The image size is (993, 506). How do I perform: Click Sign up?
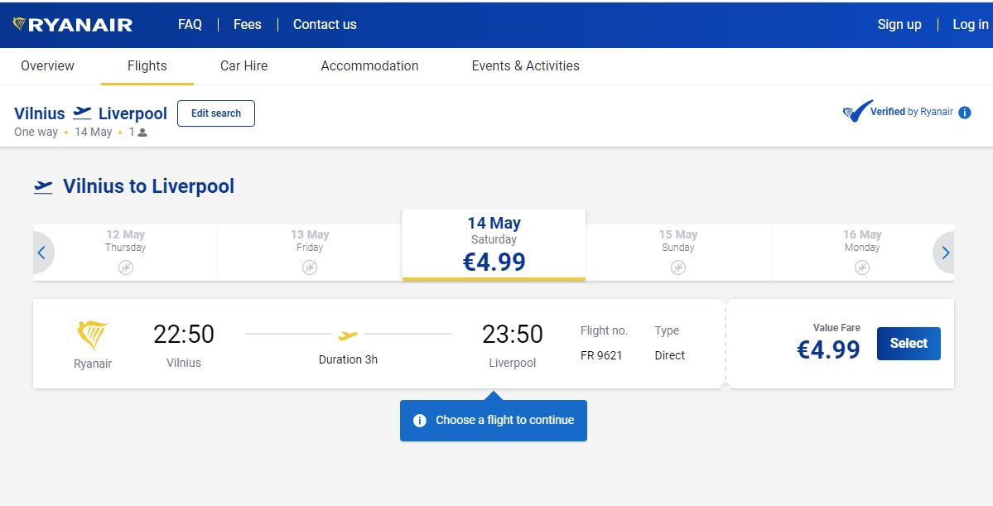click(x=899, y=25)
